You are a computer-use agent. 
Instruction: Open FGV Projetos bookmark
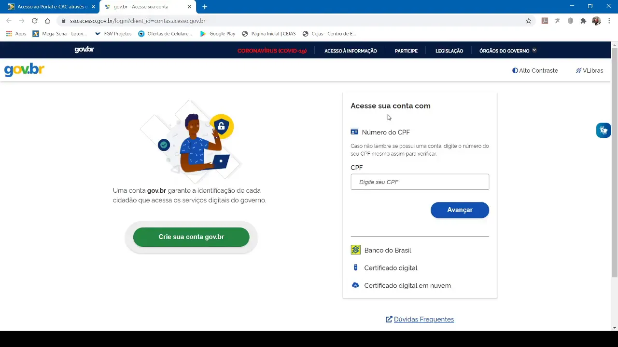click(x=113, y=34)
